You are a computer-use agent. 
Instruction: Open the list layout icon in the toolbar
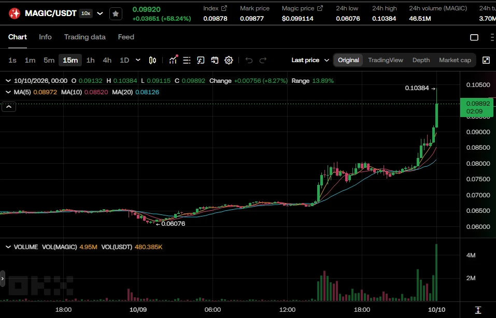(x=187, y=60)
